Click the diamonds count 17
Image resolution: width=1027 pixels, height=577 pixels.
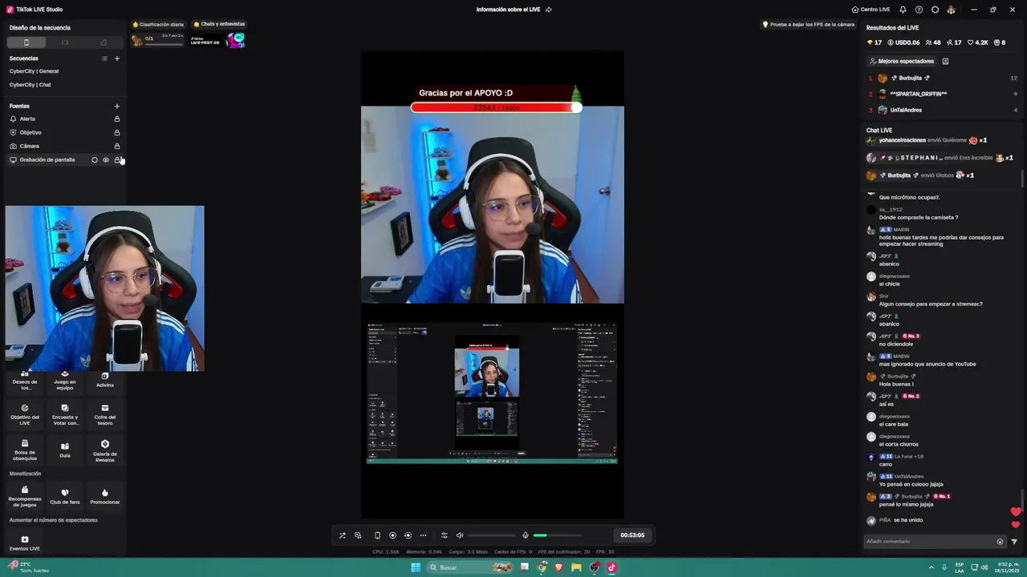point(875,42)
